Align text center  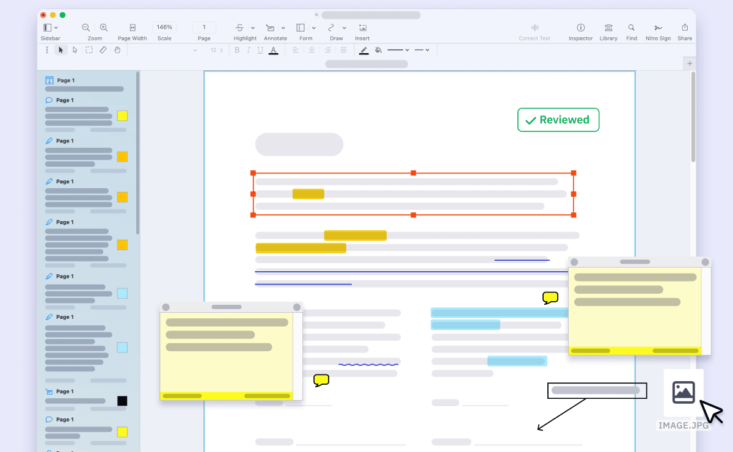pyautogui.click(x=310, y=50)
